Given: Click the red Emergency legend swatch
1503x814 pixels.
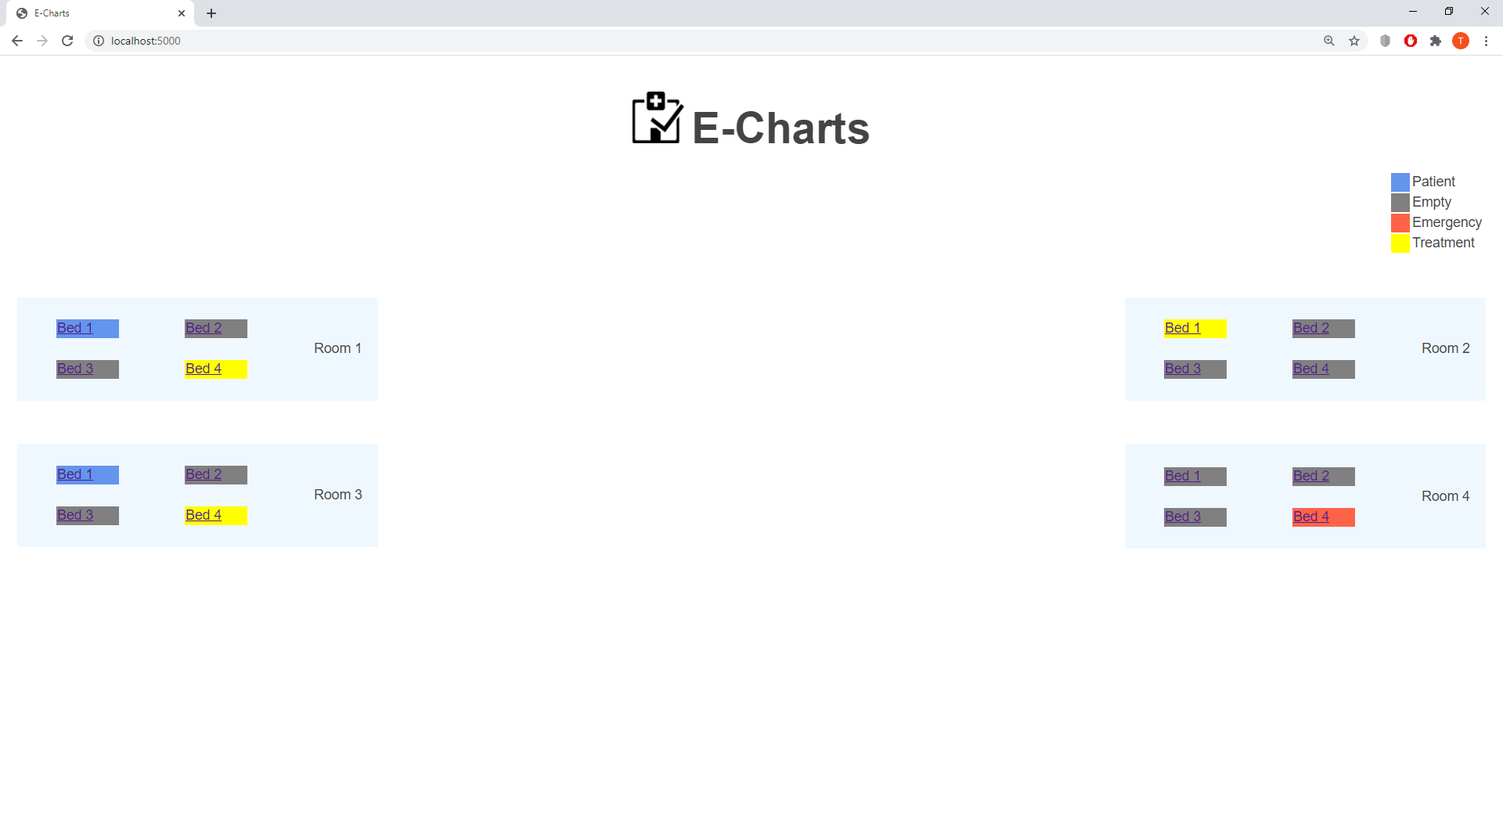Looking at the screenshot, I should [x=1400, y=223].
